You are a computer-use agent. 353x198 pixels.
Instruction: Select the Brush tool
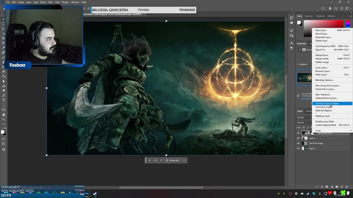click(4, 57)
